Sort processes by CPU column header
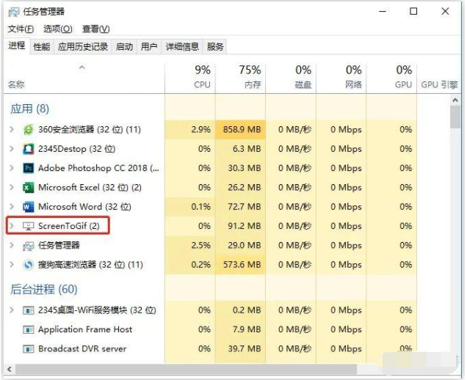Image resolution: width=467 pixels, height=380 pixels. click(202, 76)
